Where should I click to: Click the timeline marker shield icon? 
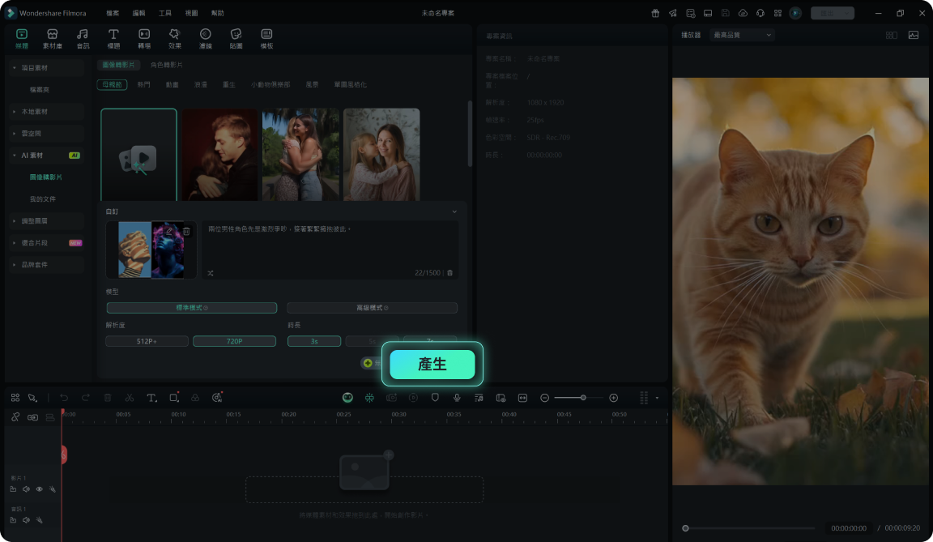click(435, 398)
